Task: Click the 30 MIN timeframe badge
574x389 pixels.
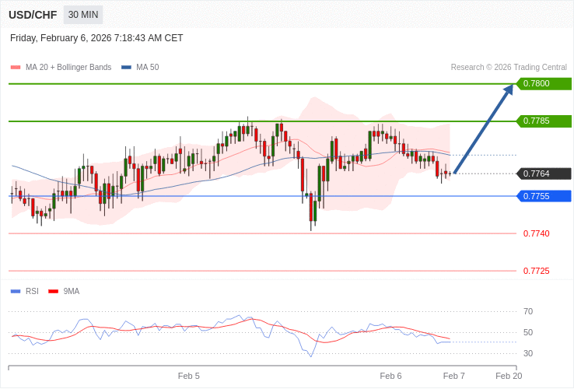Action: click(83, 15)
